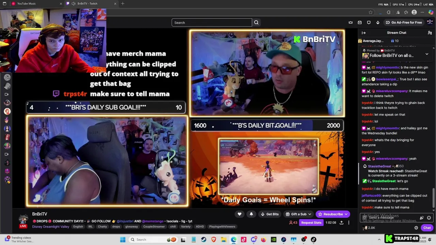The width and height of the screenshot is (436, 245).
Task: Open the chat Community users icon
Action: click(430, 33)
